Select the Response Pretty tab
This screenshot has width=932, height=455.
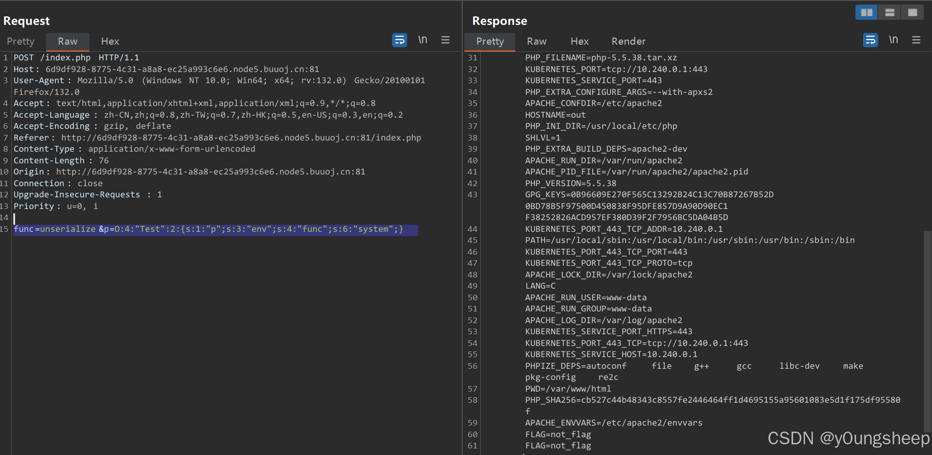[490, 42]
